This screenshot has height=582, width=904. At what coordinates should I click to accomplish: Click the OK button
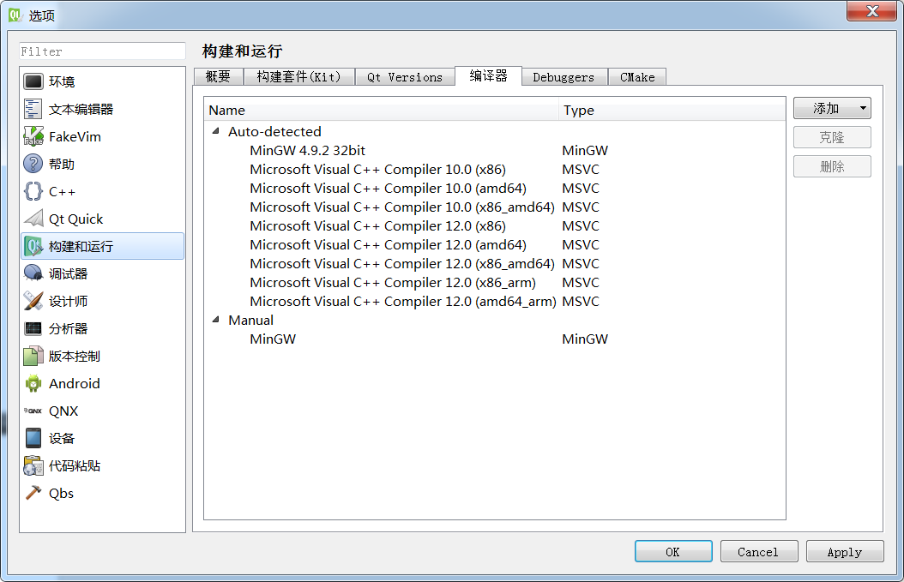[672, 551]
